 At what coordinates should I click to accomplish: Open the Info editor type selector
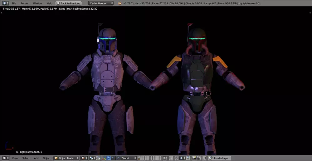tap(5, 3)
